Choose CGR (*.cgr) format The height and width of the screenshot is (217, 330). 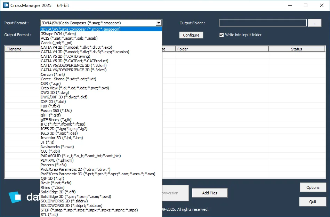[101, 83]
